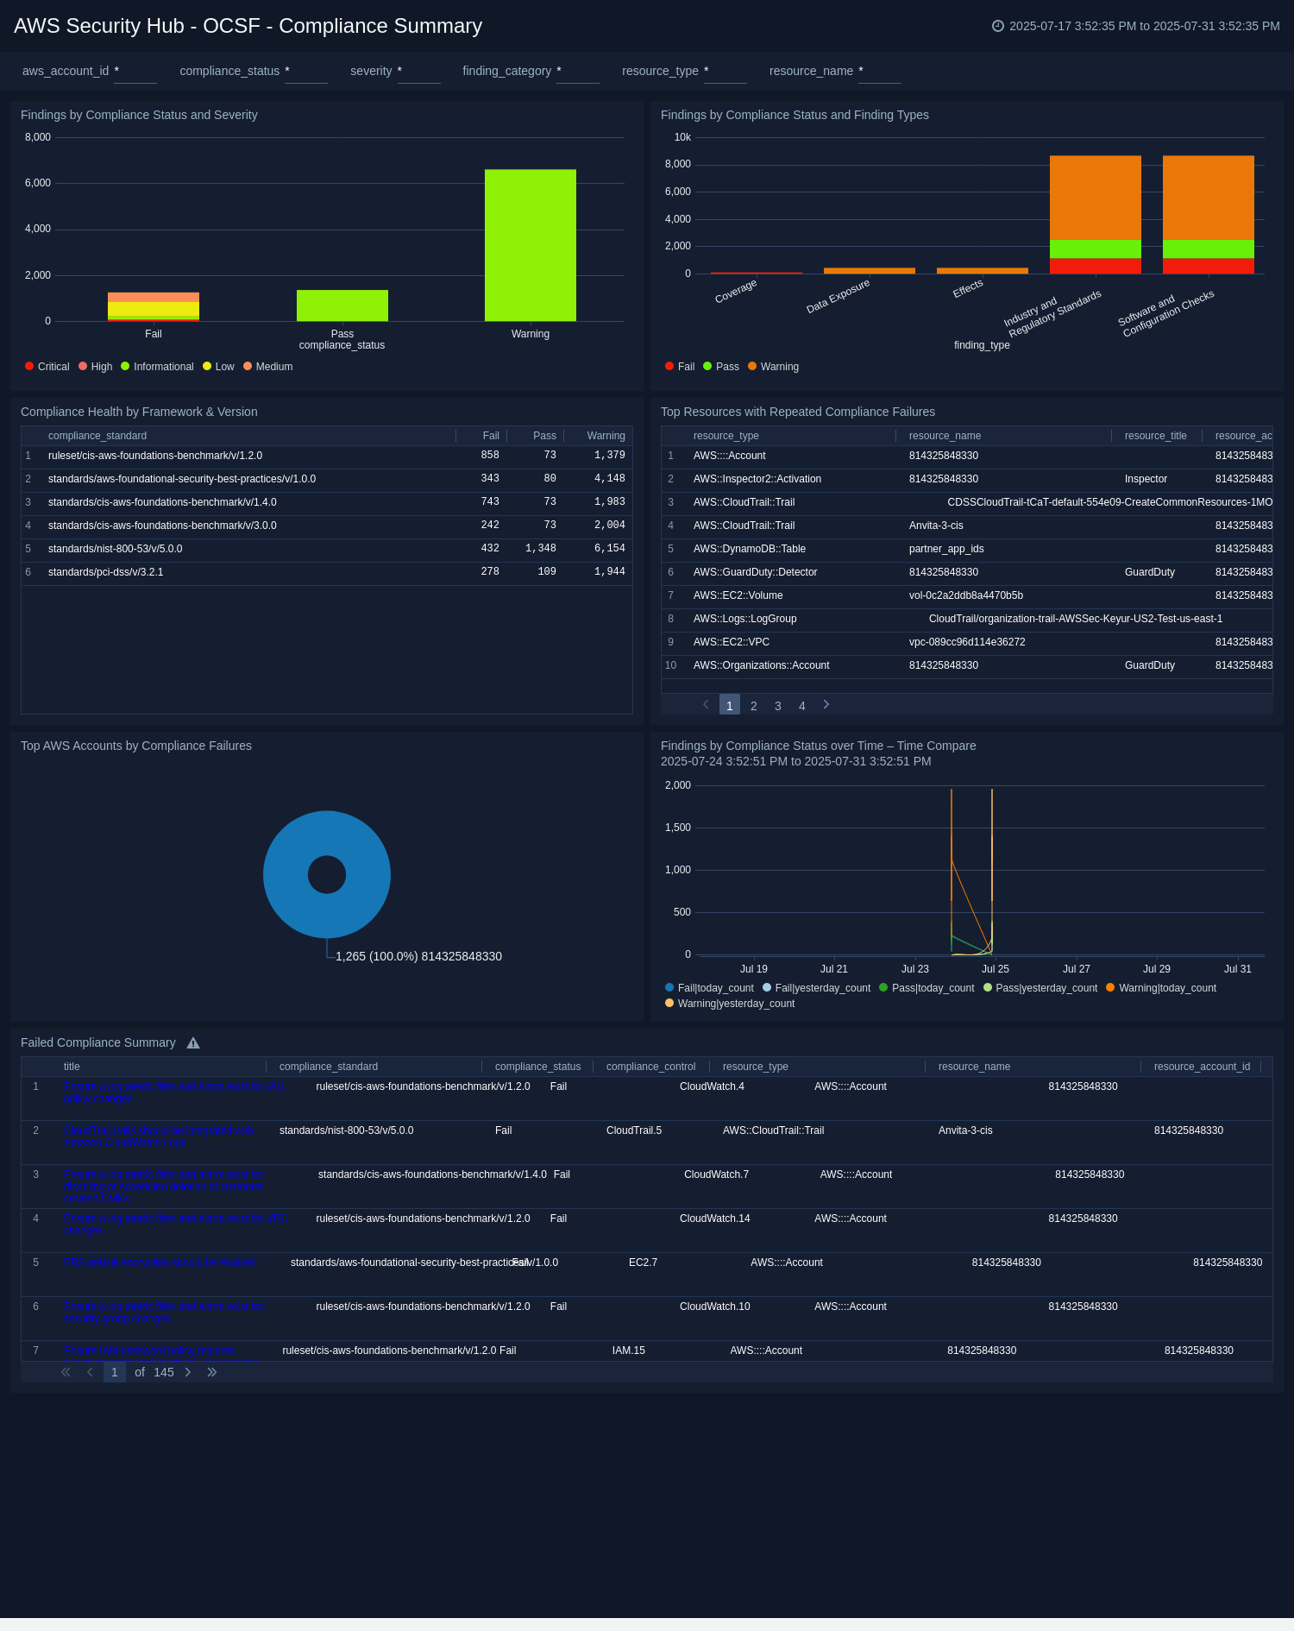The height and width of the screenshot is (1631, 1294).
Task: Click resource name vpc-089cc96d114e36272
Action: pyautogui.click(x=967, y=642)
